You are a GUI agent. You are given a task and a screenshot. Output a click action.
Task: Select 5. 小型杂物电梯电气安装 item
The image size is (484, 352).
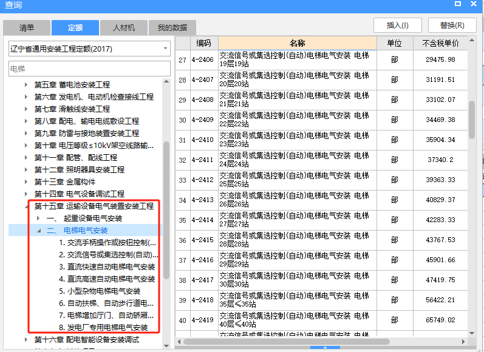100,291
